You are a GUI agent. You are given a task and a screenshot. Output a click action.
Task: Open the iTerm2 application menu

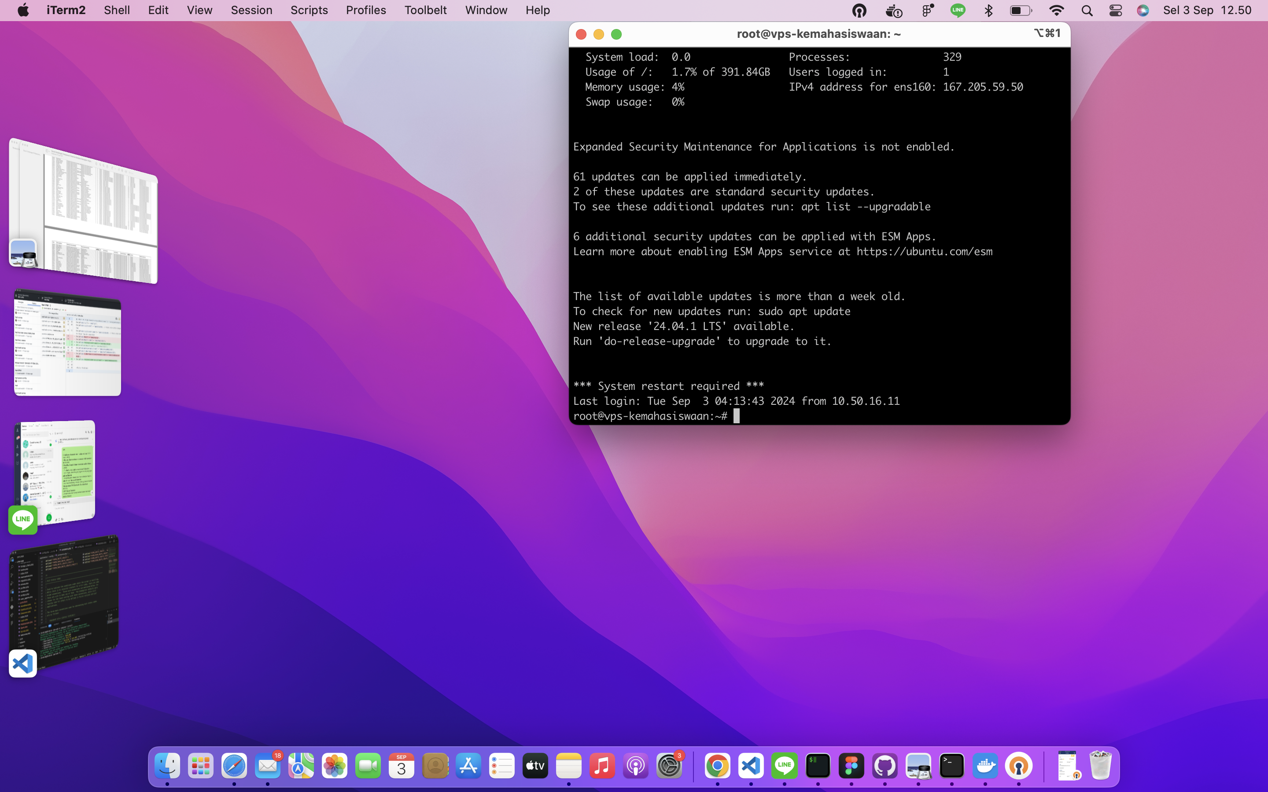click(66, 10)
